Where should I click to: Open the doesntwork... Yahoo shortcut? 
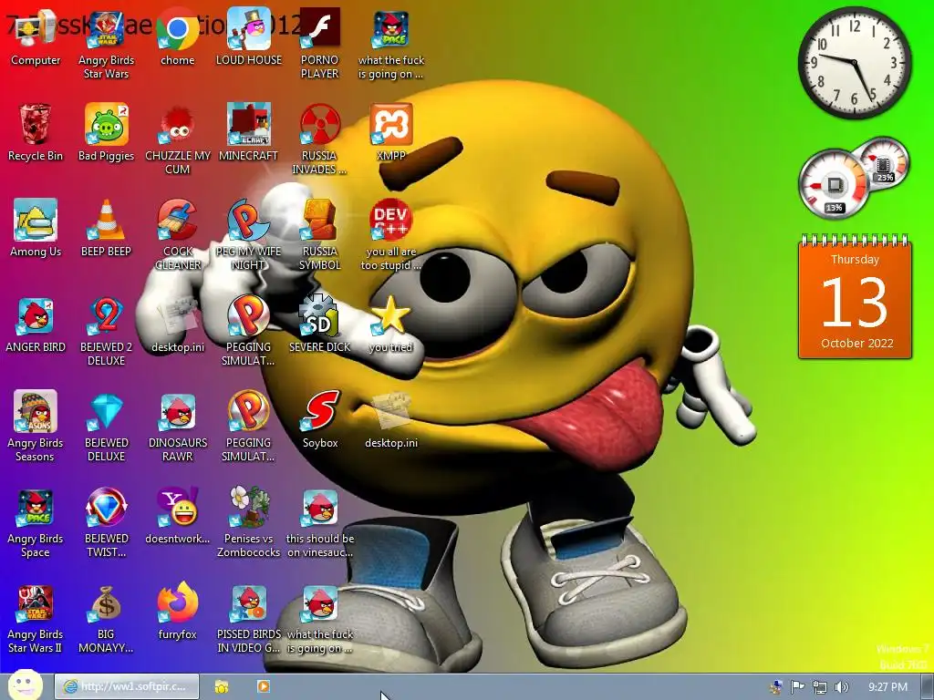click(x=178, y=516)
